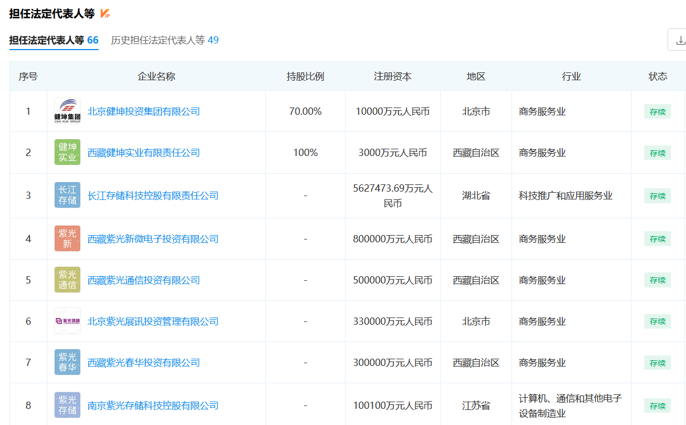Click the 100100万元人民币 capital cell
The height and width of the screenshot is (425, 686).
pyautogui.click(x=393, y=406)
